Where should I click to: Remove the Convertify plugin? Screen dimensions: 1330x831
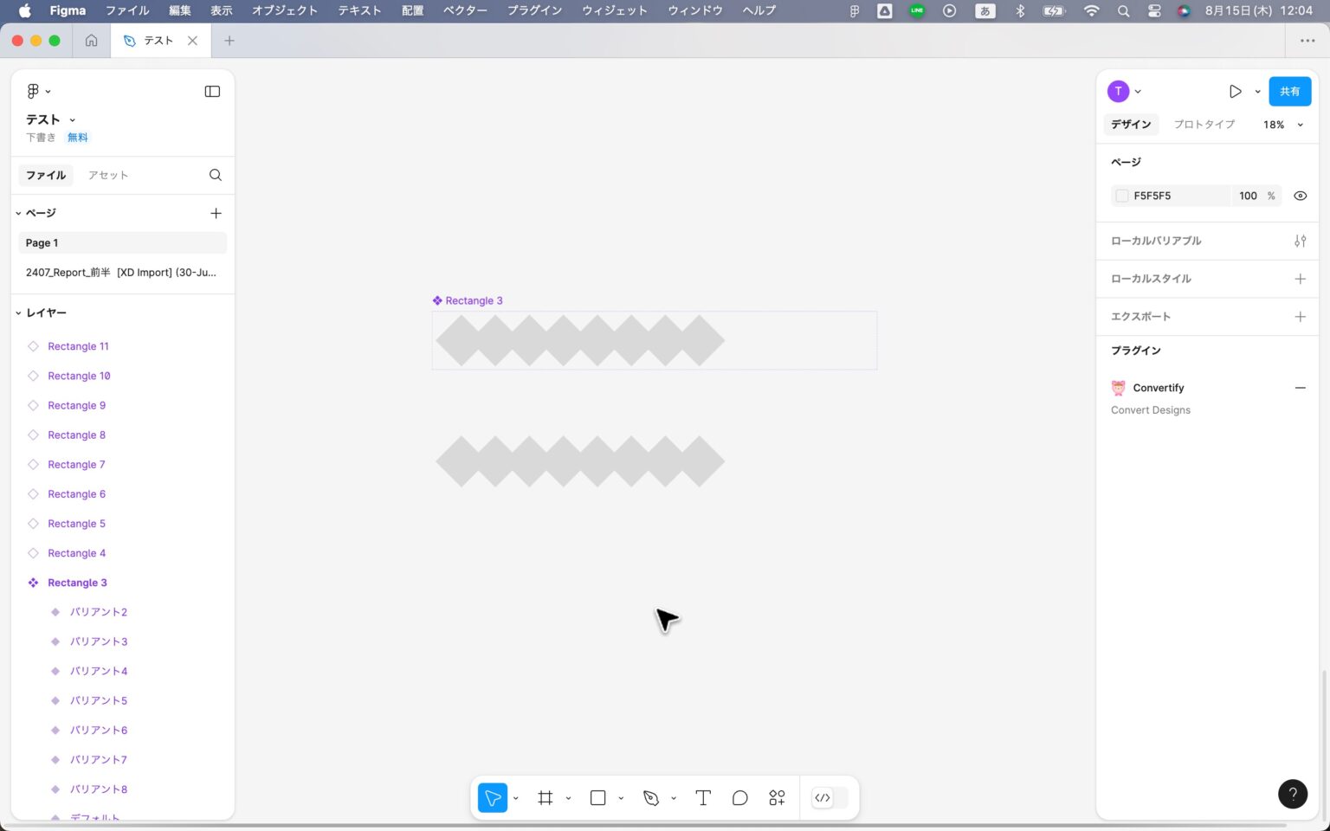1300,388
